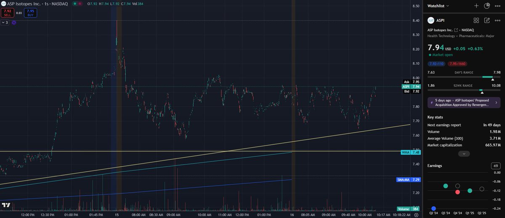Image resolution: width=505 pixels, height=218 pixels.
Task: Click the 52WK Range bar indicator
Action: point(464,90)
